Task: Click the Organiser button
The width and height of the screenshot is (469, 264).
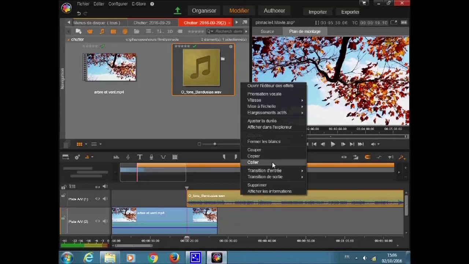Action: [204, 11]
